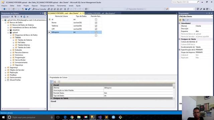Save the table with the Save icon
Viewport: 214px width, 120px height.
pos(26,9)
